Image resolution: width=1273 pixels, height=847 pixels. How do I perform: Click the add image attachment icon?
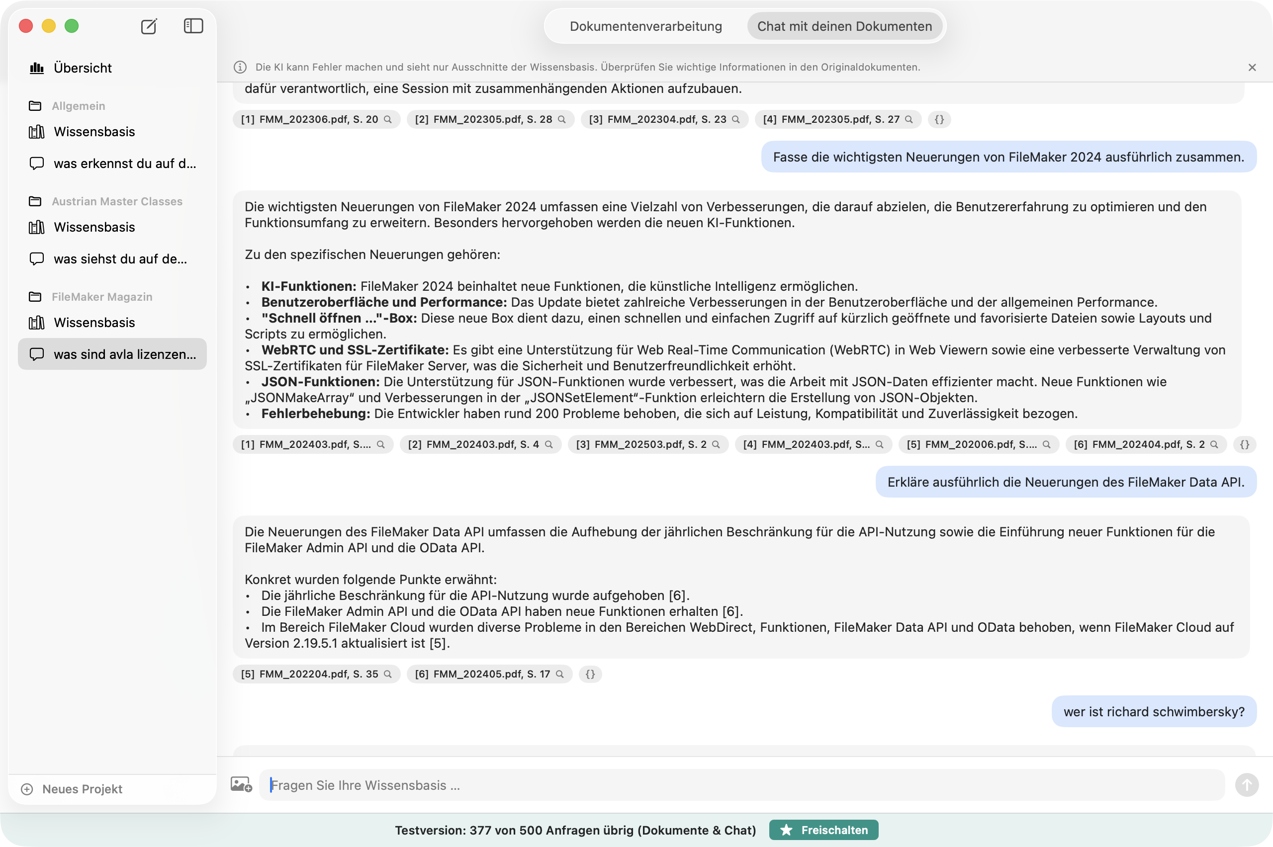tap(241, 785)
